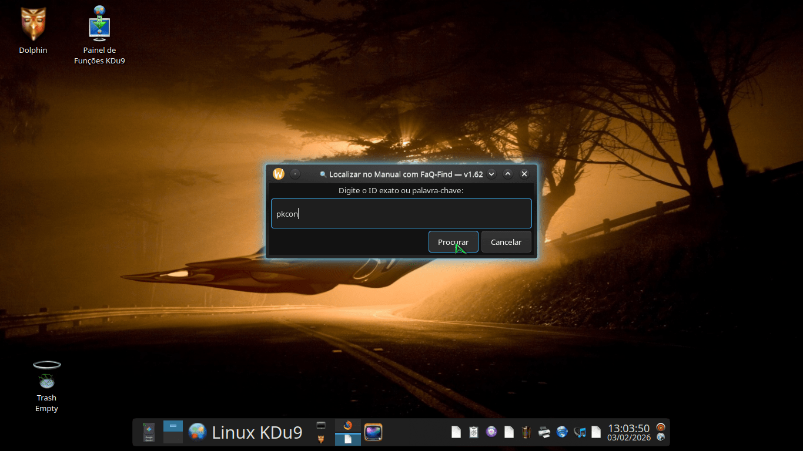Launch Google Gemini from the panel
803x451 pixels.
click(x=149, y=432)
